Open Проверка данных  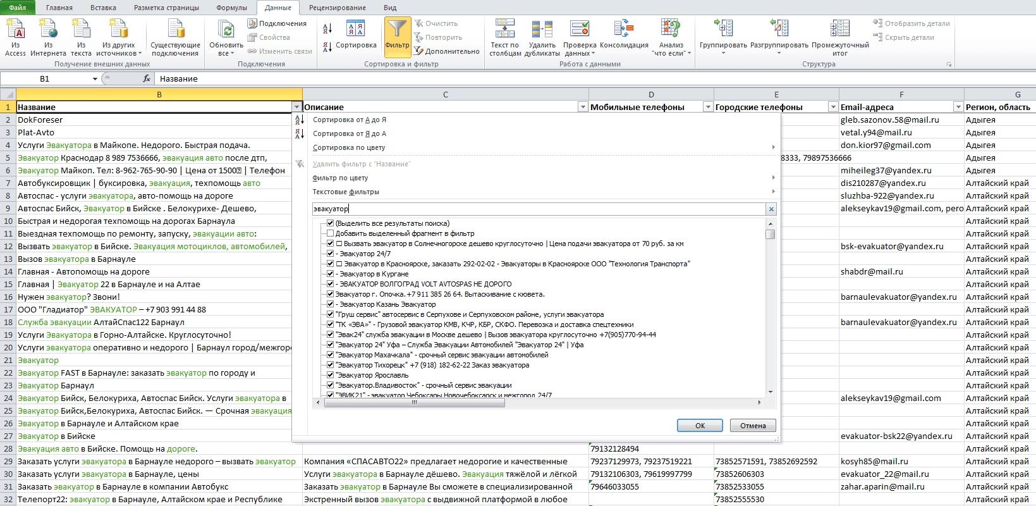pos(580,38)
